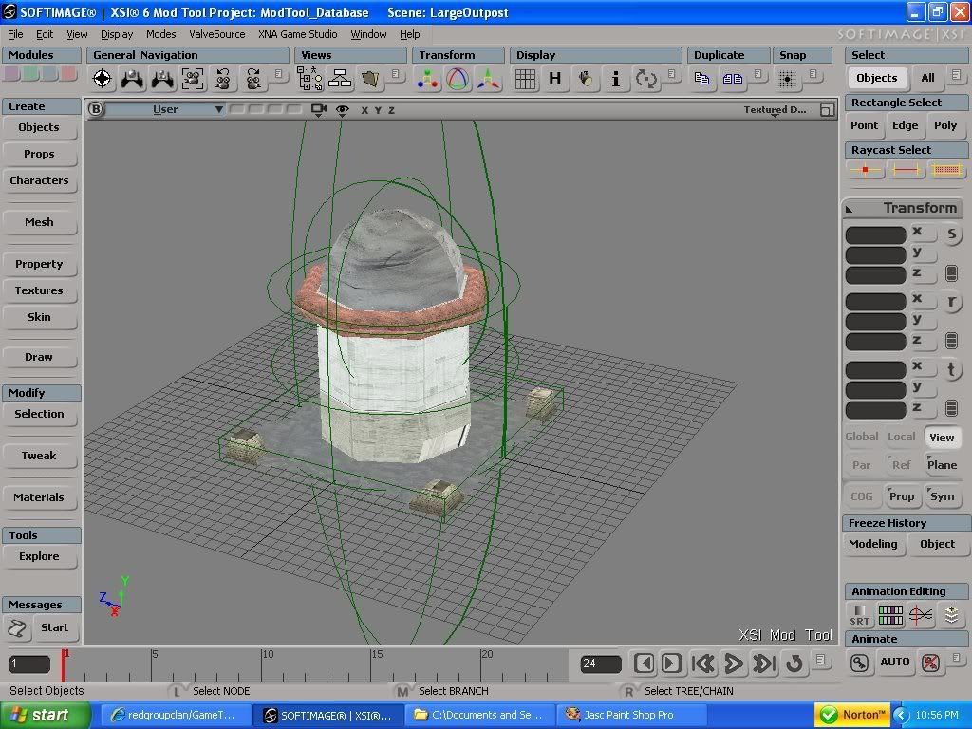Click the raycast edge select icon
The image size is (972, 729).
click(x=905, y=169)
